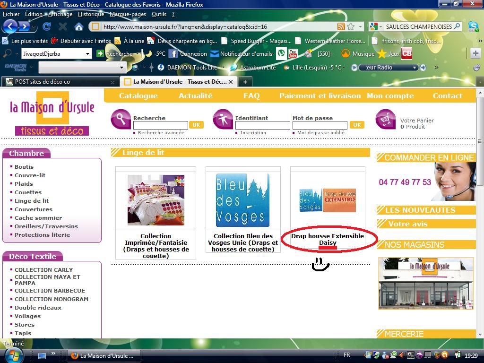Click the Facebook Connexion toolbar icon

[173, 54]
